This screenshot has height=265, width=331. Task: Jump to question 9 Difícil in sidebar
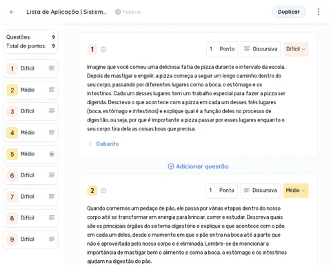(x=30, y=239)
